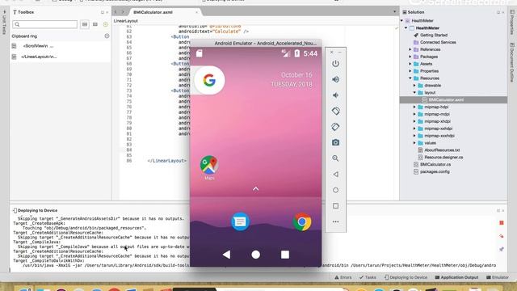This screenshot has width=517, height=291.
Task: Open Resource.designer.cs file
Action: (443, 158)
